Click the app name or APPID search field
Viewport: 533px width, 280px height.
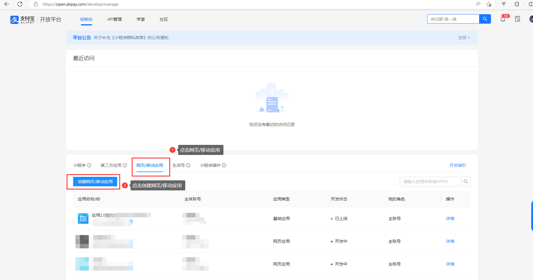pyautogui.click(x=430, y=182)
